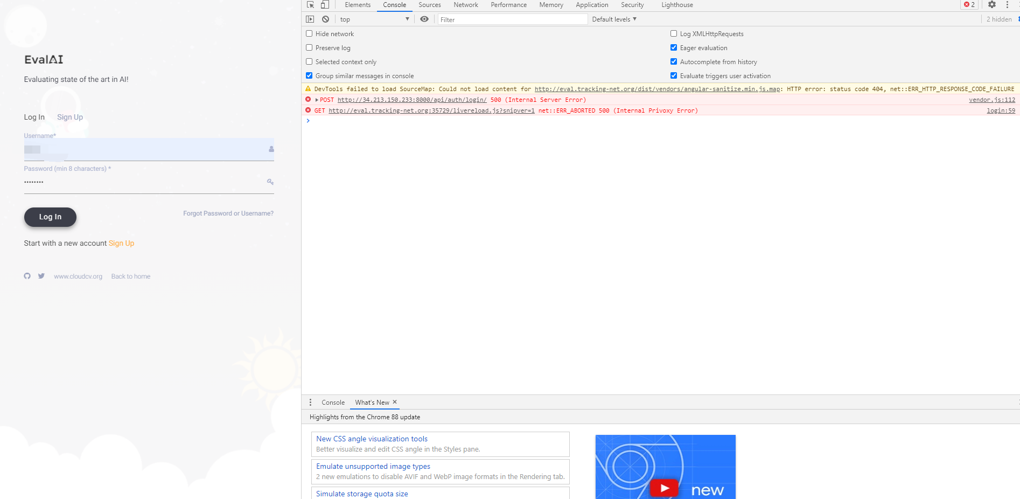
Task: Open Forgot Password or Username link
Action: (x=228, y=213)
